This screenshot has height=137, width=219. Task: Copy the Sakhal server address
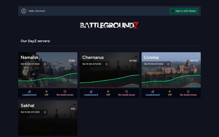coord(45,112)
